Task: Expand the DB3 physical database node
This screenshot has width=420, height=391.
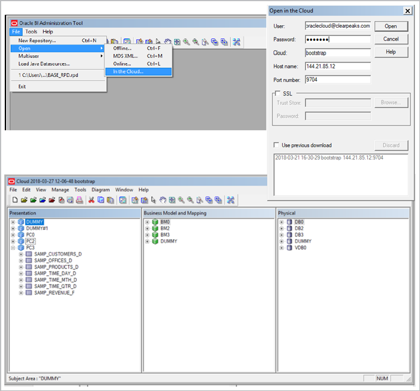Action: tap(281, 235)
